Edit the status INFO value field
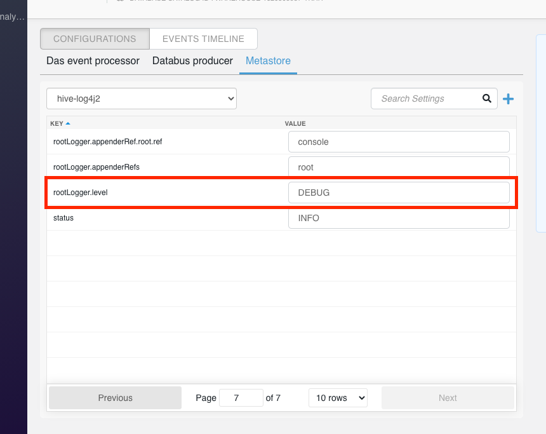 (x=399, y=218)
